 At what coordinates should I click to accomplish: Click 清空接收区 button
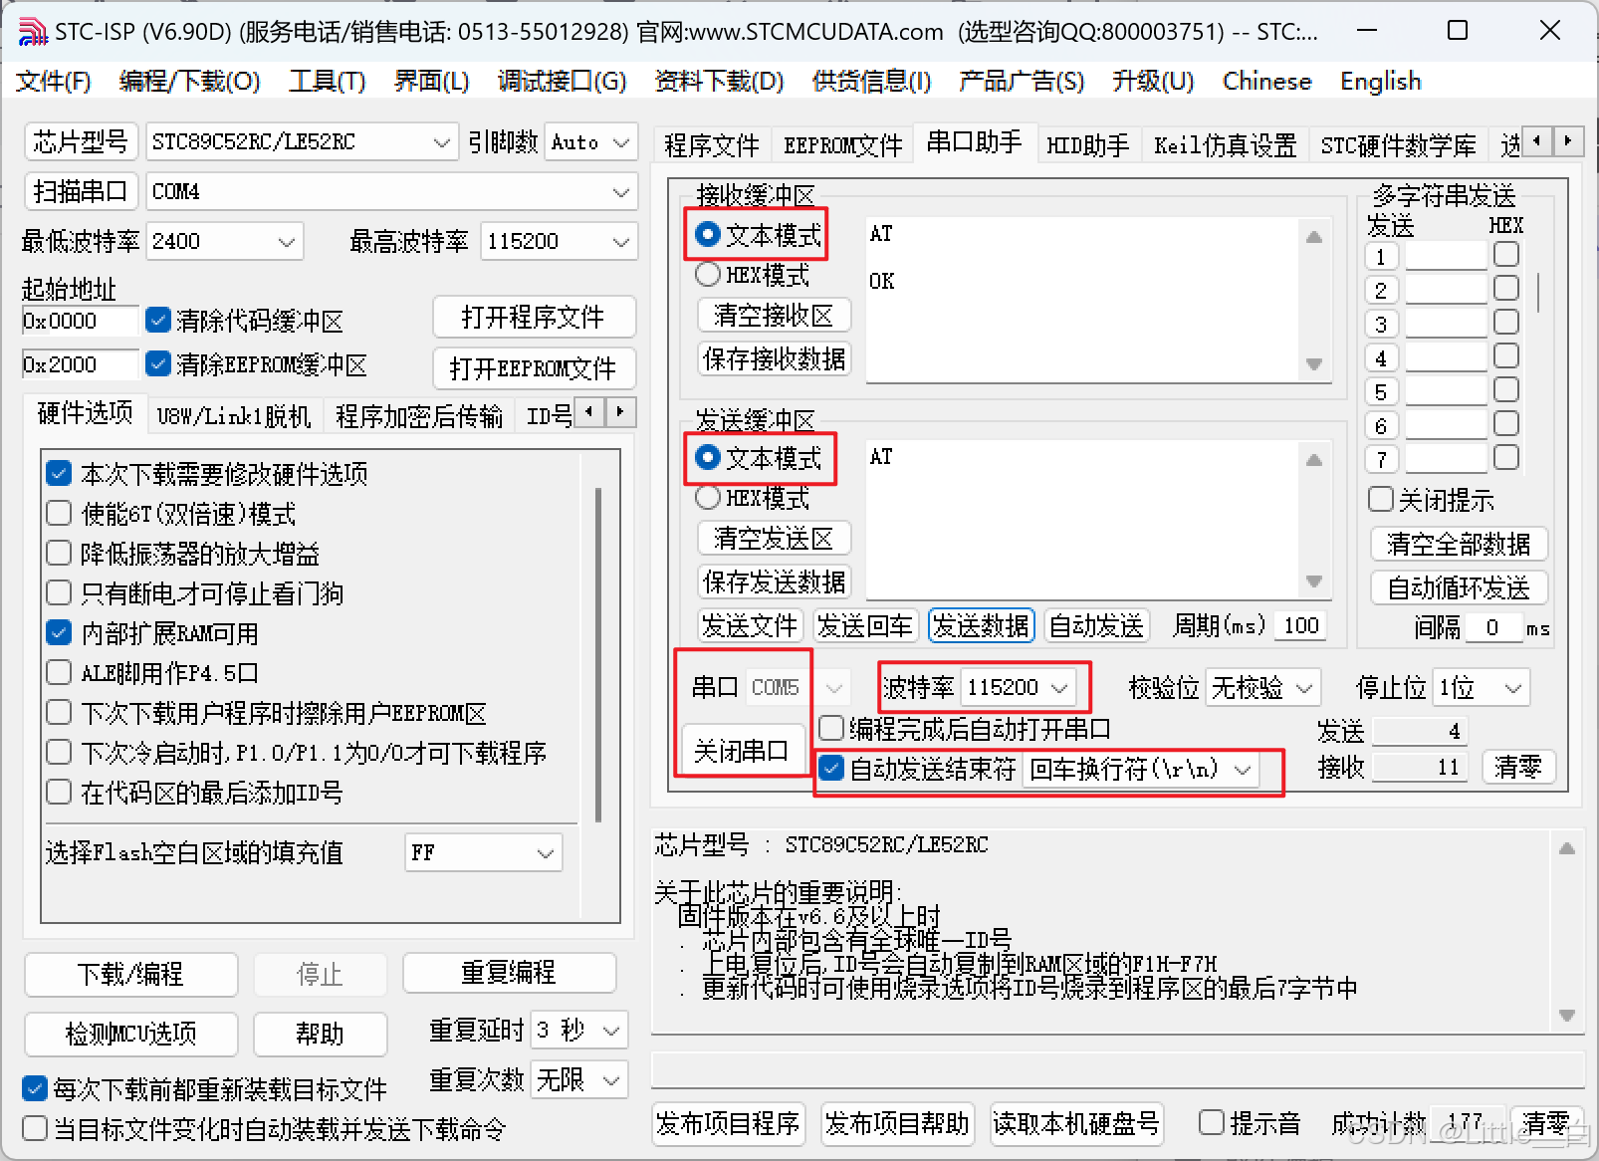click(x=774, y=316)
